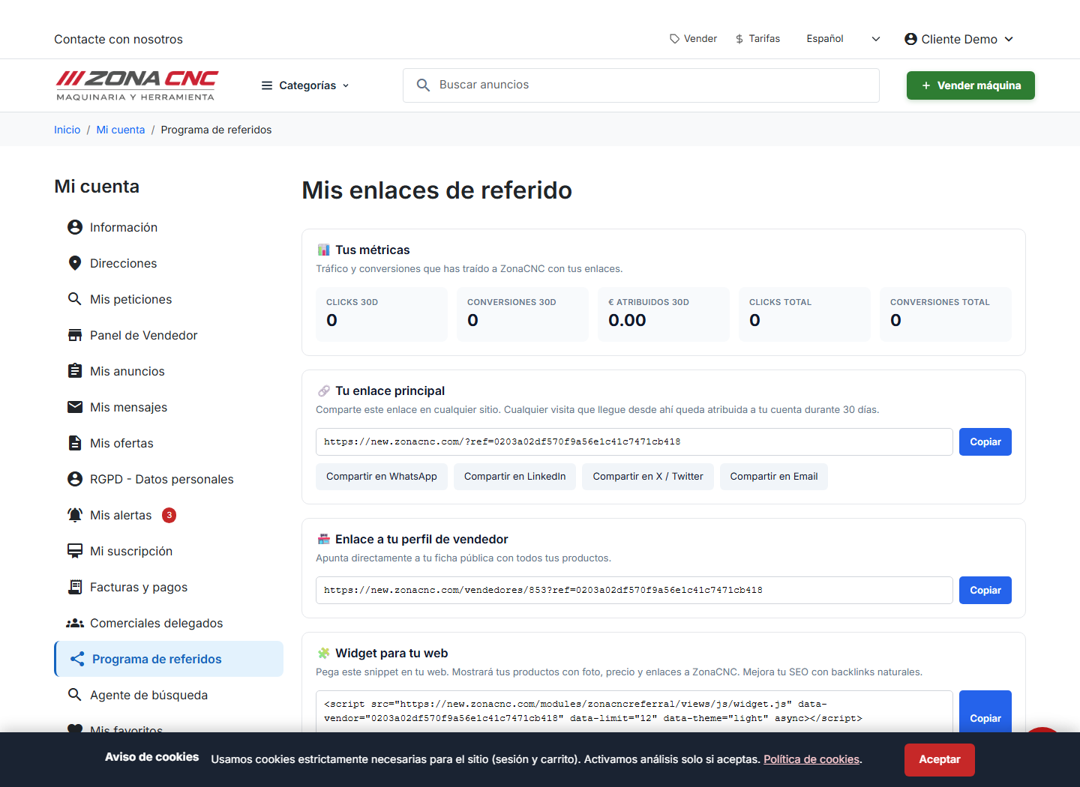Click the RGPD Datos personales person icon
The height and width of the screenshot is (787, 1080).
click(x=75, y=479)
